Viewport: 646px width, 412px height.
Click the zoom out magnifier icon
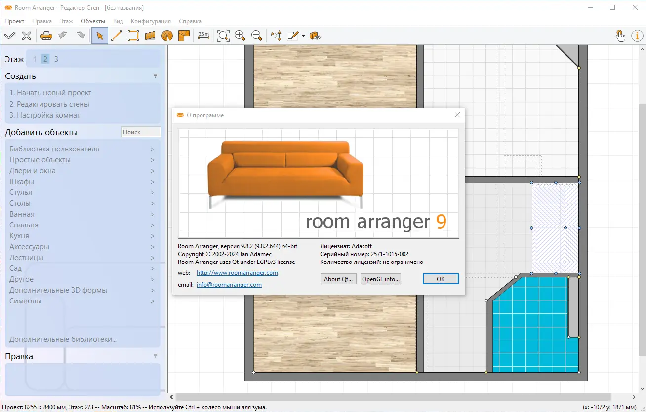pyautogui.click(x=256, y=36)
